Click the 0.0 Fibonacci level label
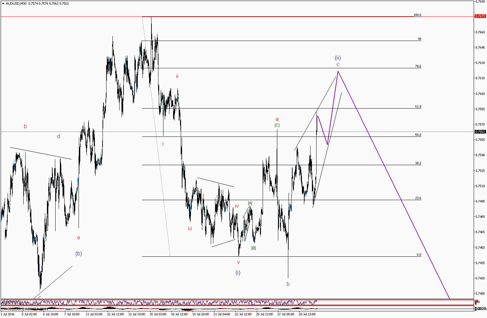This screenshot has width=487, height=318. point(419,255)
